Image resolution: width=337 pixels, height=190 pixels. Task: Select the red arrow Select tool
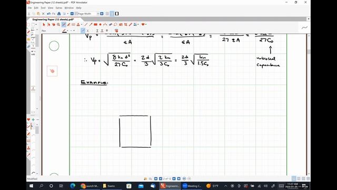(x=44, y=25)
